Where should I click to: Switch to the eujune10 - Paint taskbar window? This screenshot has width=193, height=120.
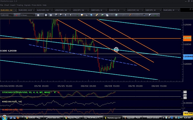132,118
